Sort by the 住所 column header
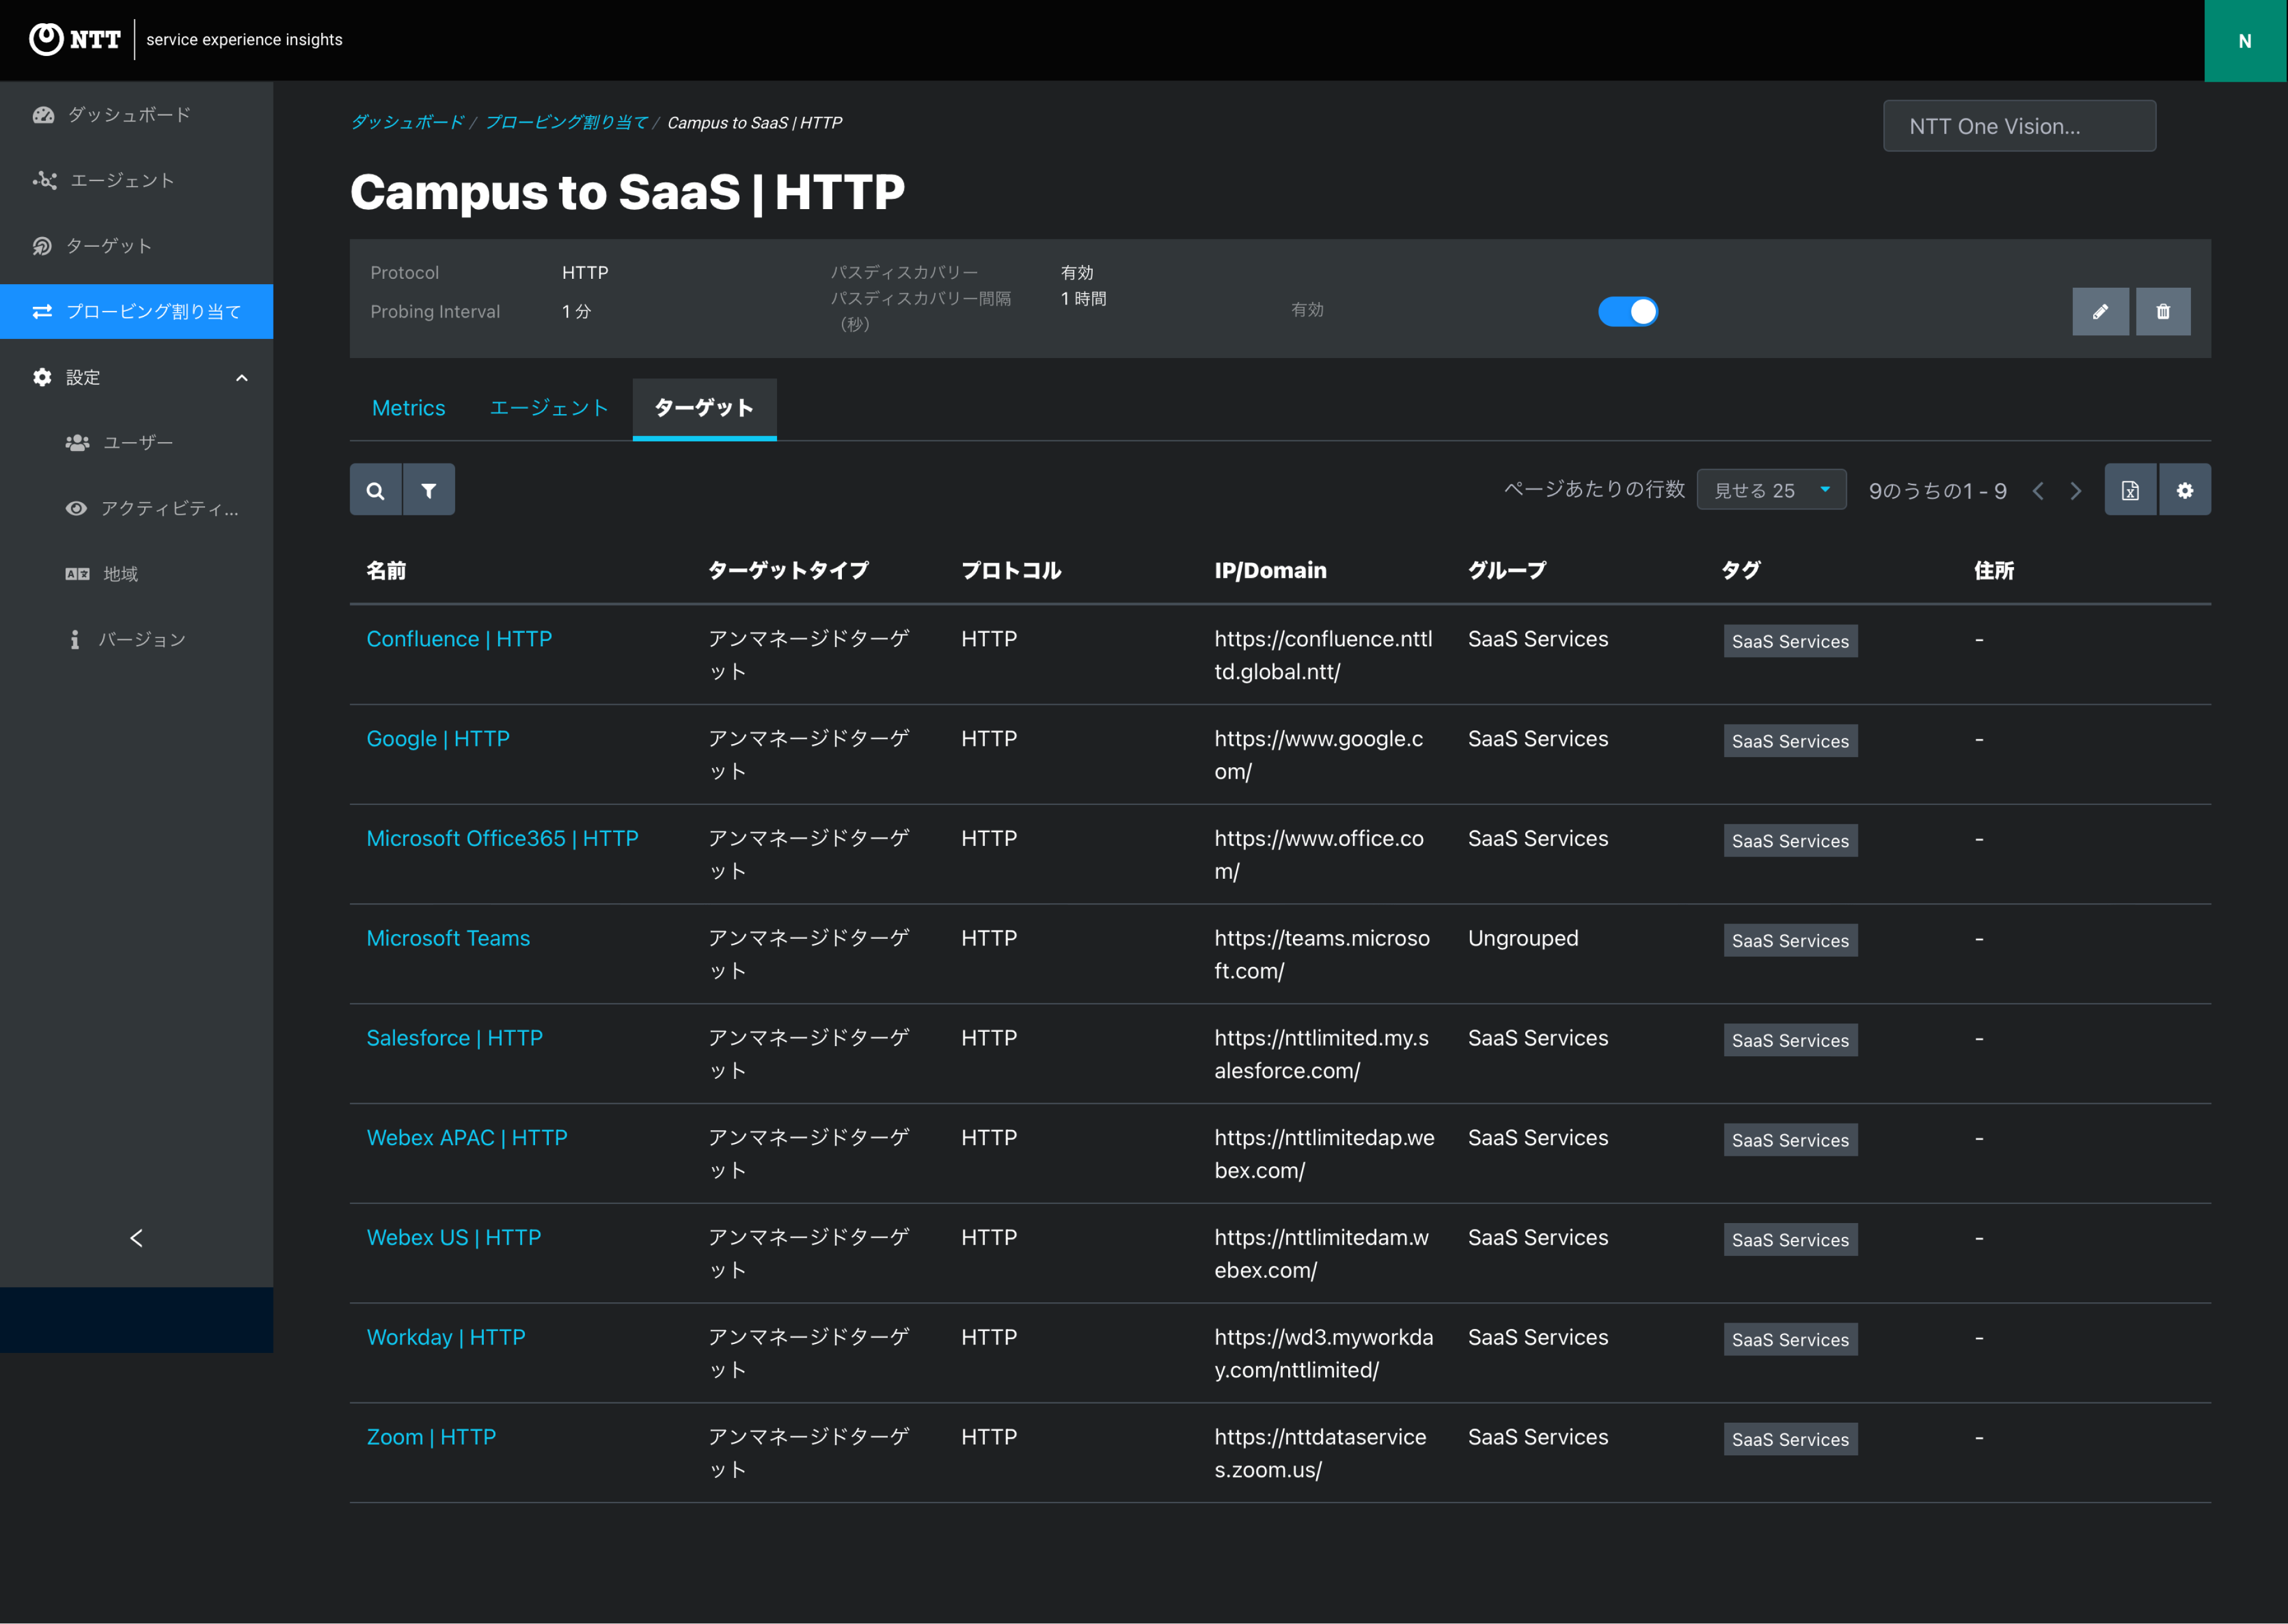2288x1624 pixels. click(1994, 570)
